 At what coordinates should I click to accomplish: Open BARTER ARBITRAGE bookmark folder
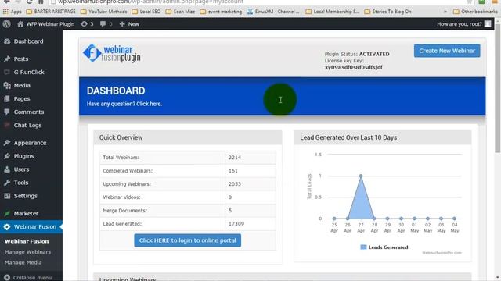point(51,12)
